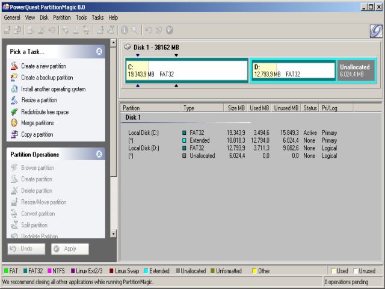385x289 pixels.
Task: Click the Used MB column header
Action: [x=259, y=108]
